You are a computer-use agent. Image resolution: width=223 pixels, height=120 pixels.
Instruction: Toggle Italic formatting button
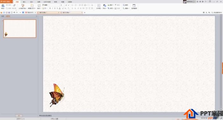[x=53, y=9]
